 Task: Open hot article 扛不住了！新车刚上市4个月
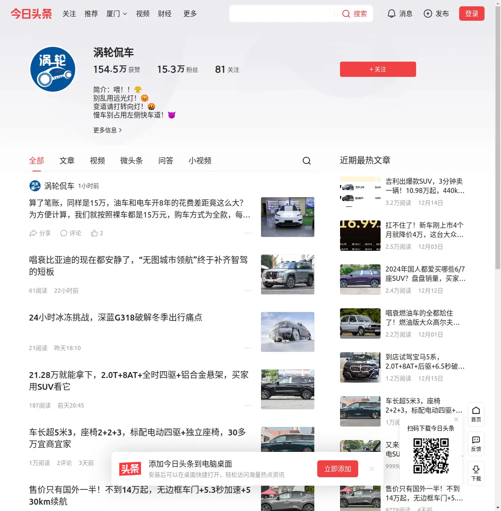point(425,230)
